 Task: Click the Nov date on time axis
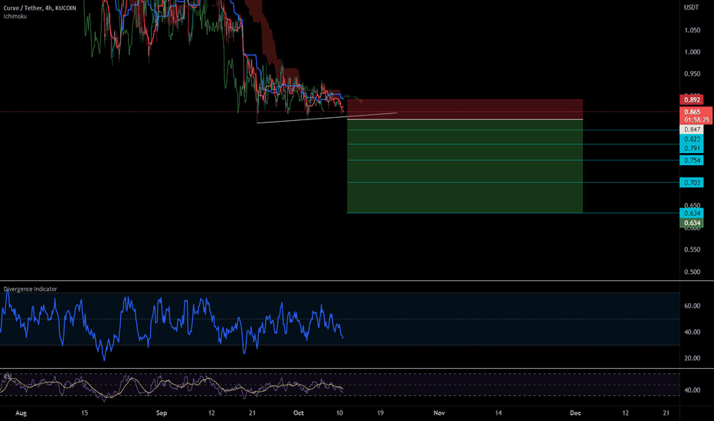pyautogui.click(x=439, y=413)
